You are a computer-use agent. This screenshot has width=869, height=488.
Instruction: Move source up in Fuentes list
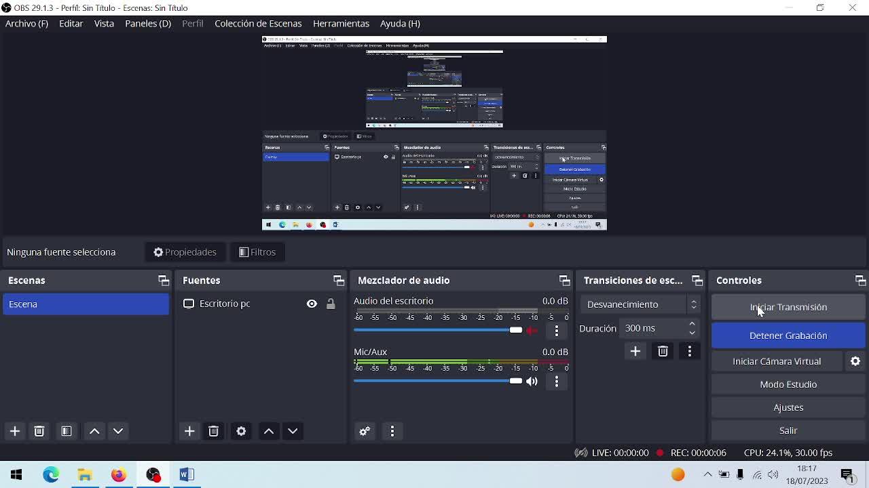pyautogui.click(x=269, y=431)
